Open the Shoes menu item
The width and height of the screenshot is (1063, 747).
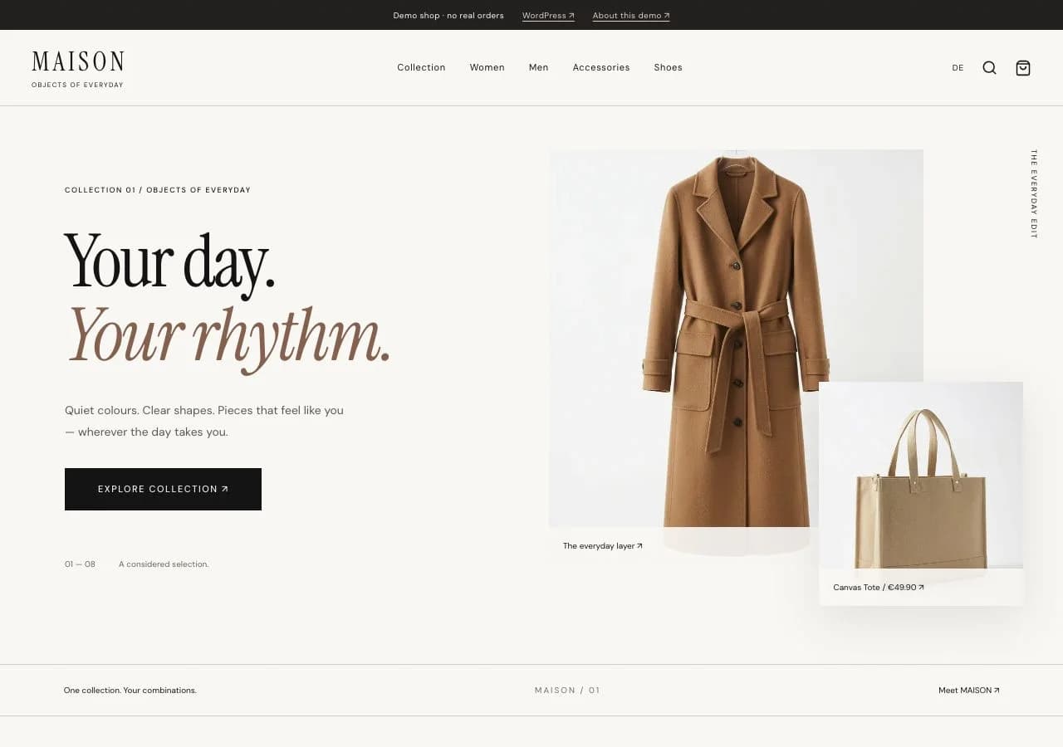coord(668,67)
